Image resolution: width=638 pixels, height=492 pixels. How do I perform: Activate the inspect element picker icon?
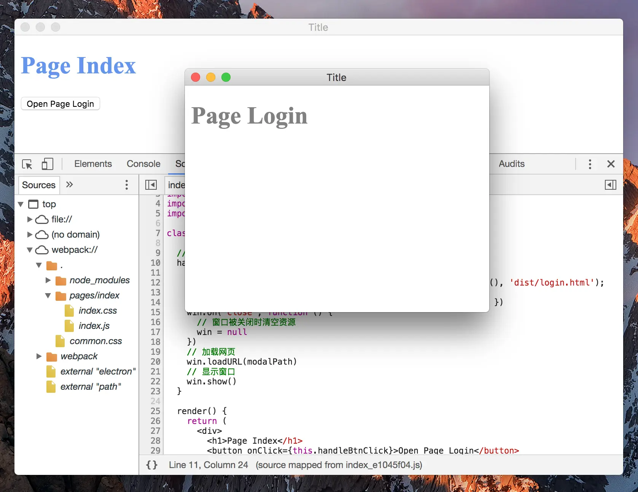pos(27,164)
